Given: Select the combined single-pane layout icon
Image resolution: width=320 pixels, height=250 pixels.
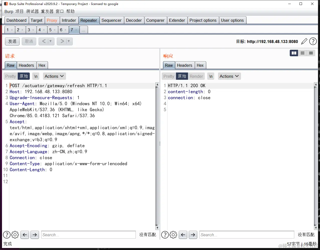Looking at the screenshot, I should tap(311, 53).
